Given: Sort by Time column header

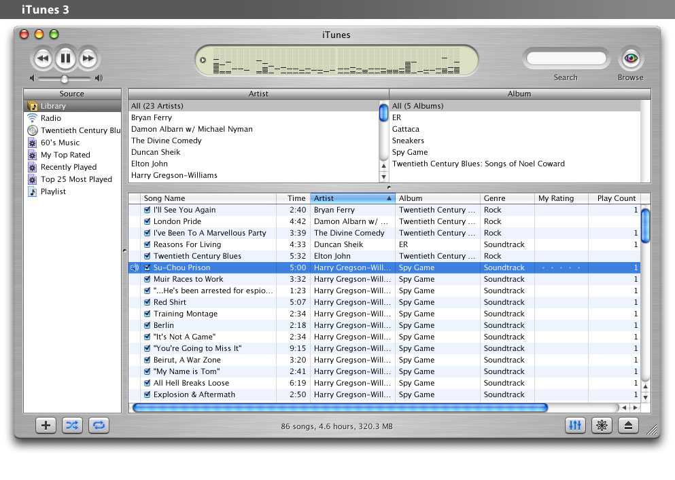Looking at the screenshot, I should [x=293, y=198].
